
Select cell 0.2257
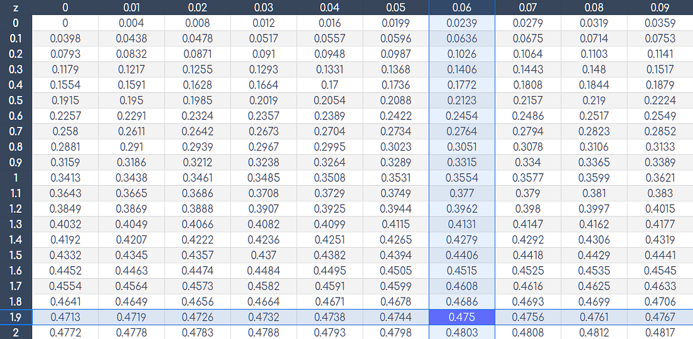(x=65, y=116)
